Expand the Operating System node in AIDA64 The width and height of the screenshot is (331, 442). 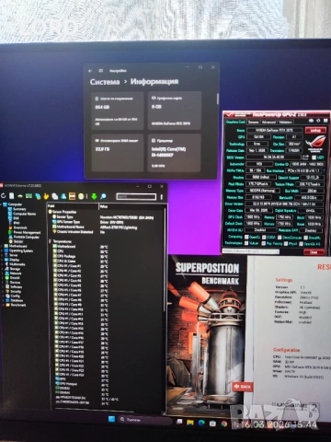[x=2, y=250]
